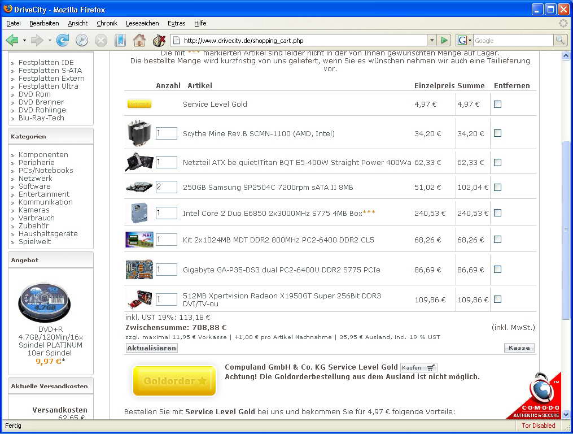Click the scrollbar down arrow
Screen dimensions: 573x434
[566, 415]
